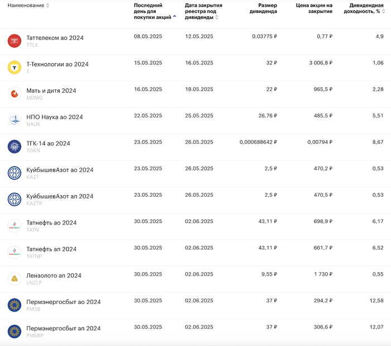This screenshot has width=391, height=346.
Task: Open Пермэнергосбыт ао 2024 stock link
Action: pyautogui.click(x=64, y=302)
